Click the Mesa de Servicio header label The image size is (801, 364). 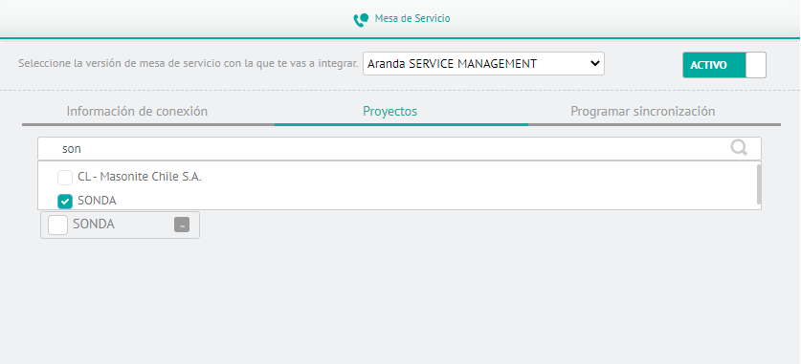click(412, 18)
